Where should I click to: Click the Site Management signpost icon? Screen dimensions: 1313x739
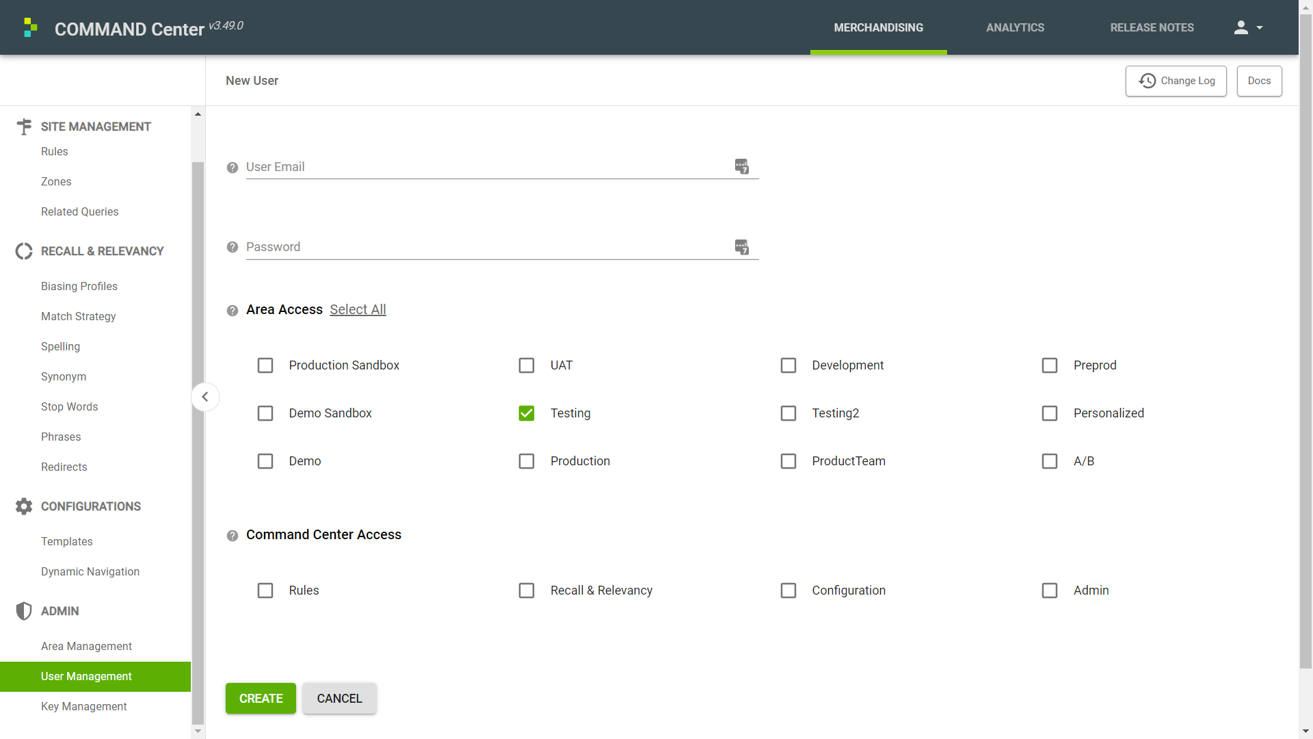(24, 127)
